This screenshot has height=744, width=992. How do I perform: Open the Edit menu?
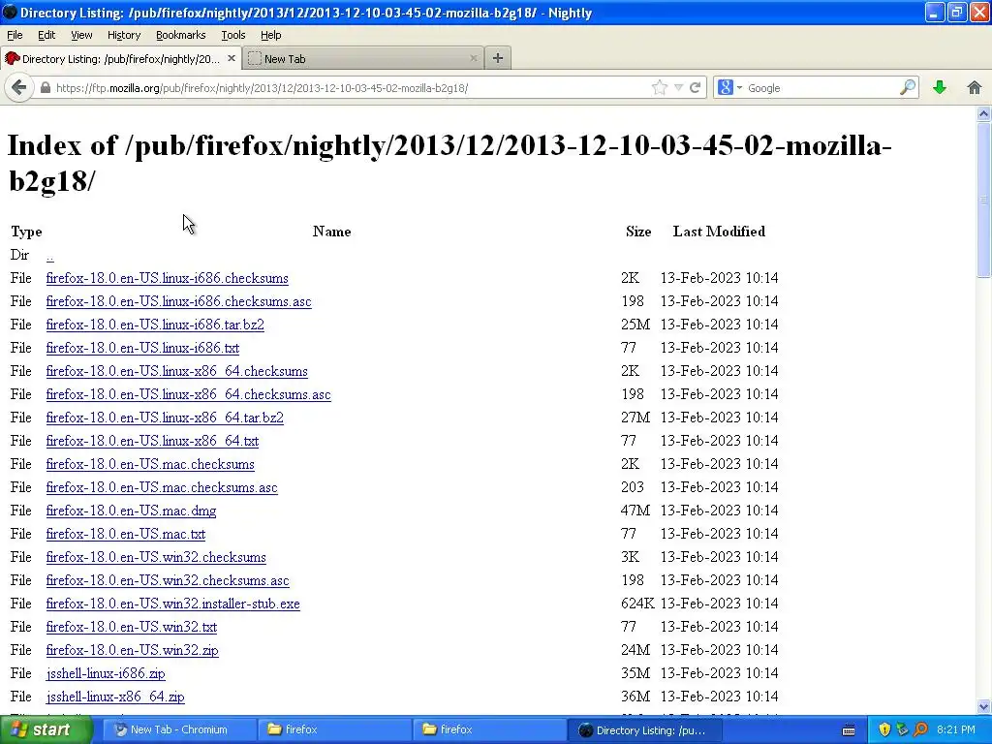click(x=46, y=35)
